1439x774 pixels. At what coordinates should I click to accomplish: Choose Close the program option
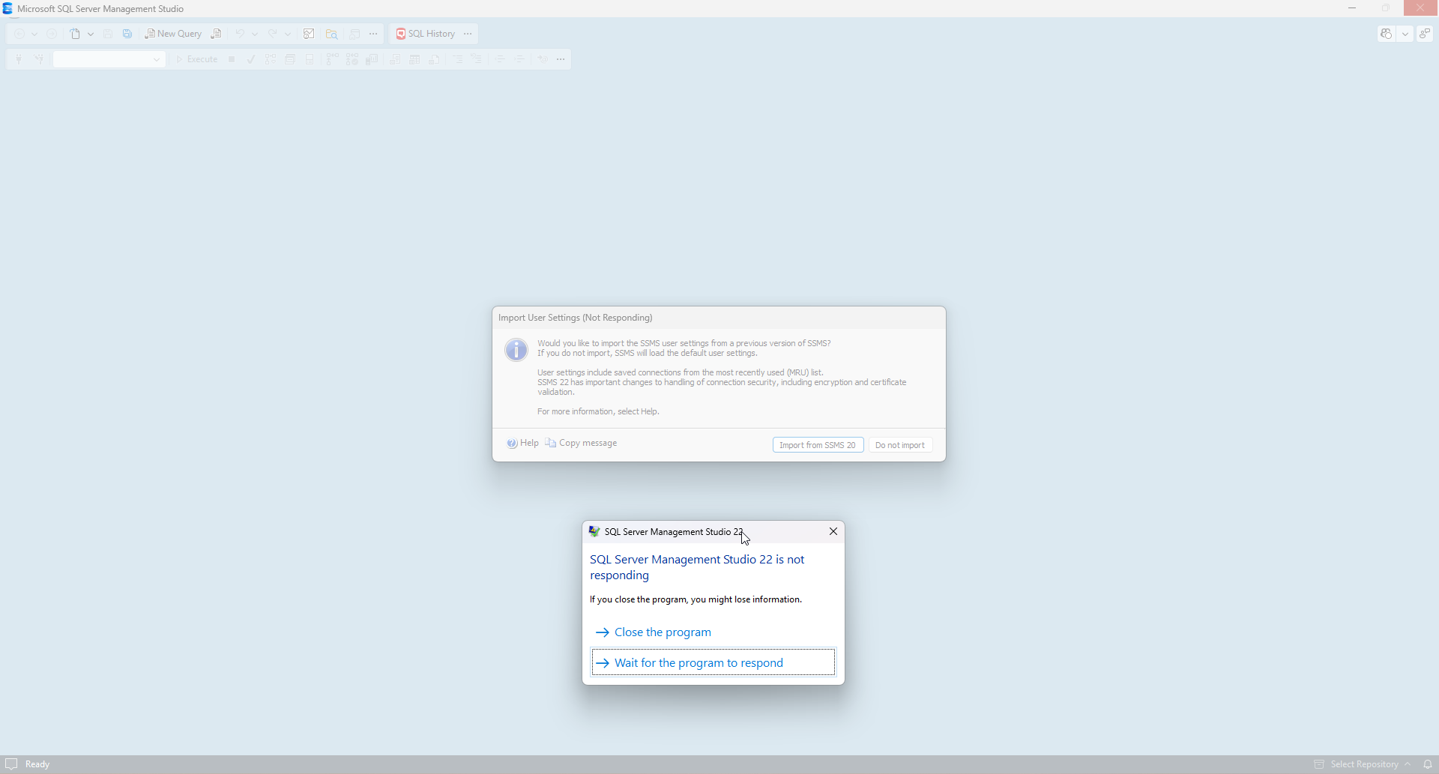(x=663, y=632)
